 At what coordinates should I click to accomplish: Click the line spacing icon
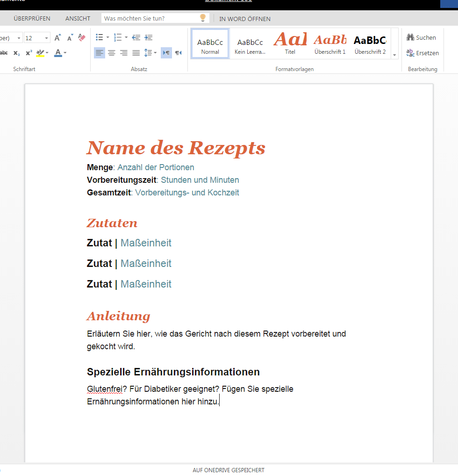pos(148,53)
